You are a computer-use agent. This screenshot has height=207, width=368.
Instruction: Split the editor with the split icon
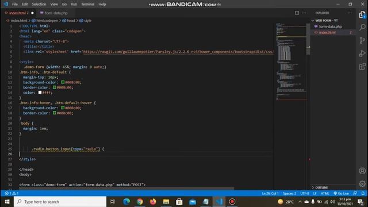pyautogui.click(x=297, y=13)
